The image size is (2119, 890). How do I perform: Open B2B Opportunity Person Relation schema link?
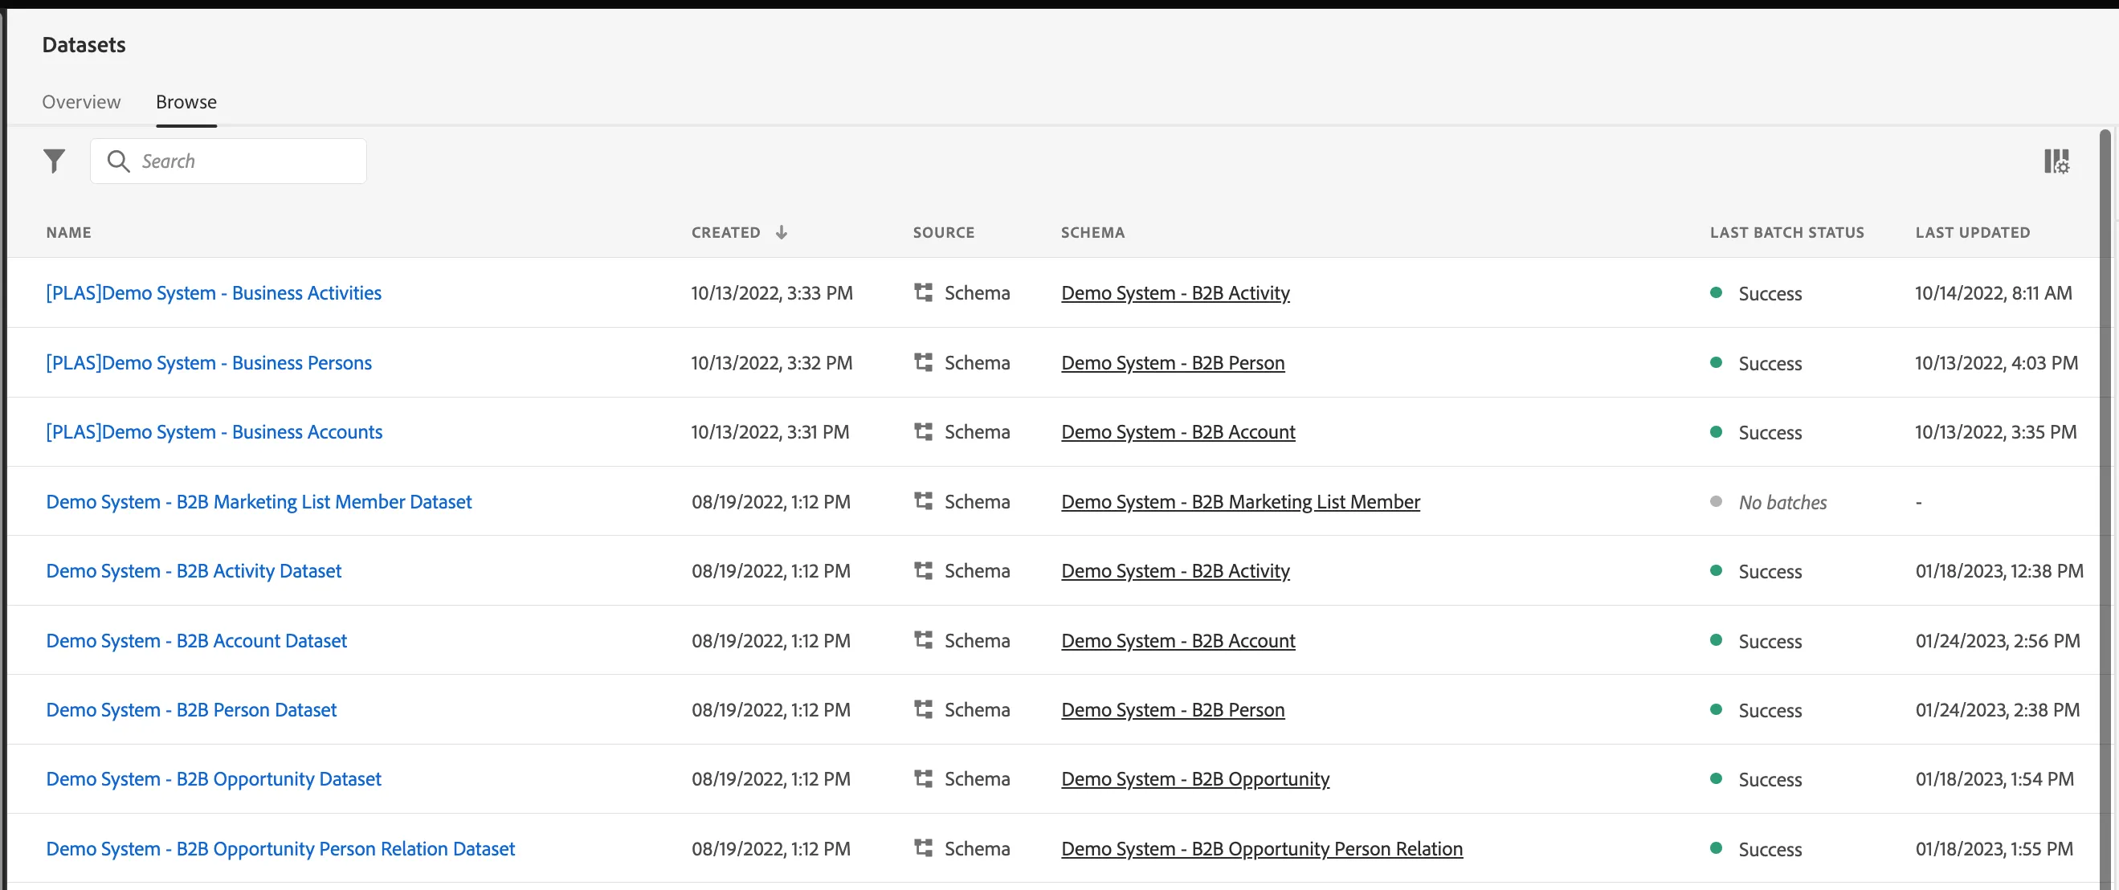(x=1262, y=849)
